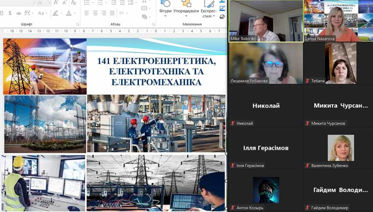Click the font color letter A icon
Viewport: 373px width, 212px height.
tap(69, 13)
